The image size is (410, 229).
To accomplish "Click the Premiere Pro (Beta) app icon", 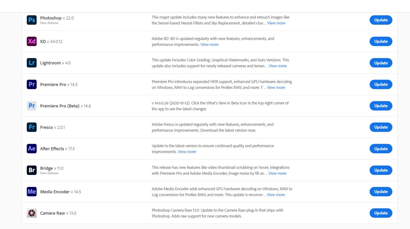I will point(32,106).
